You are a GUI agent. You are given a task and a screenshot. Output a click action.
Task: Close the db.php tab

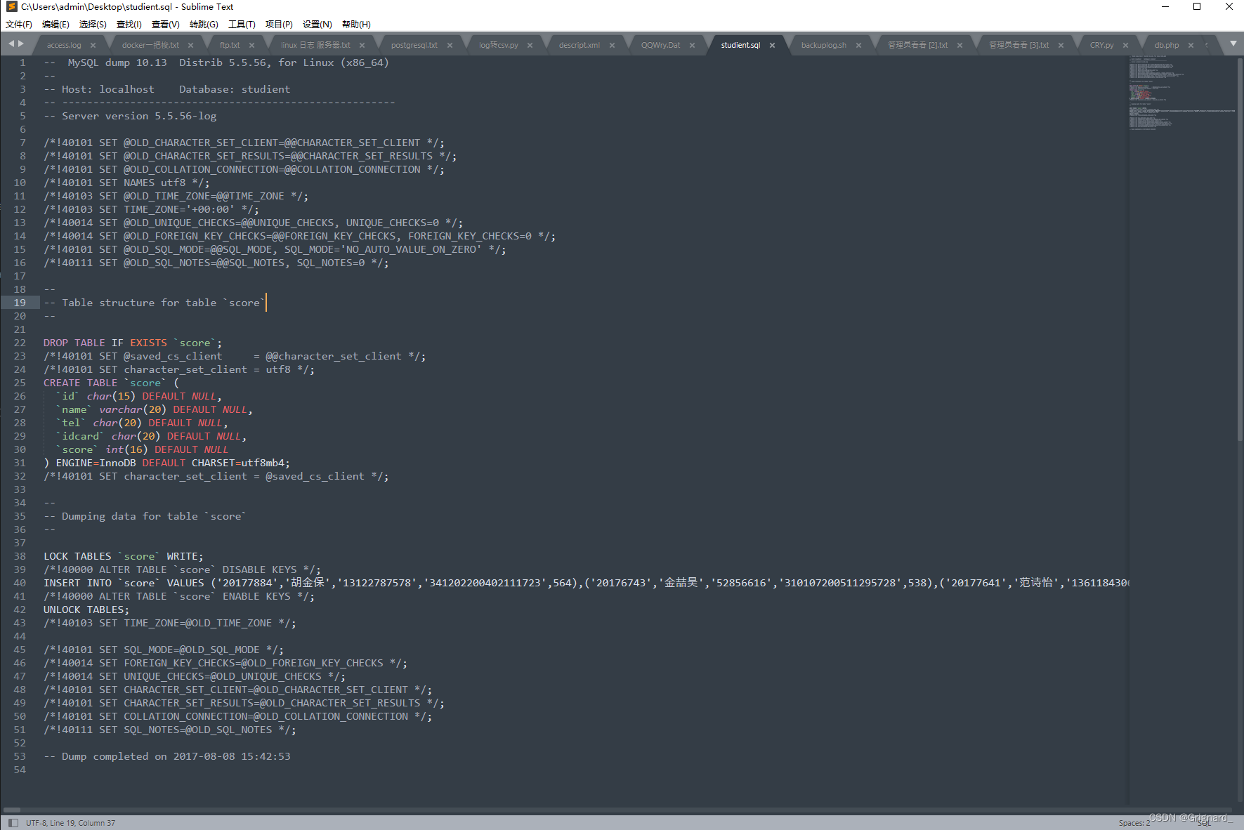pyautogui.click(x=1191, y=45)
